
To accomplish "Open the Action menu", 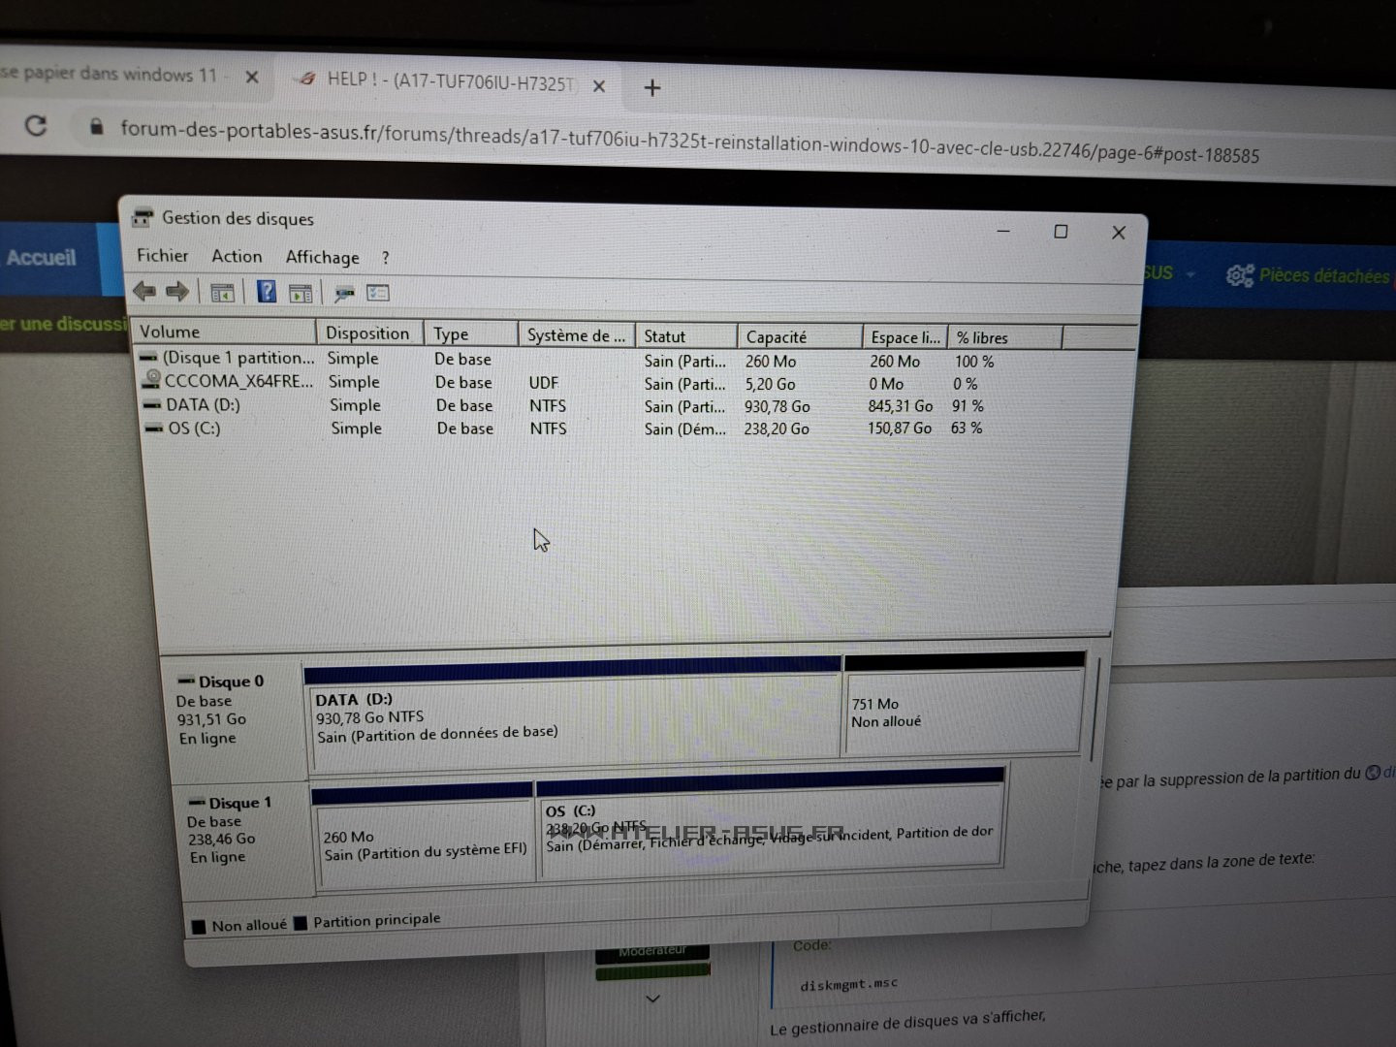I will click(x=237, y=256).
